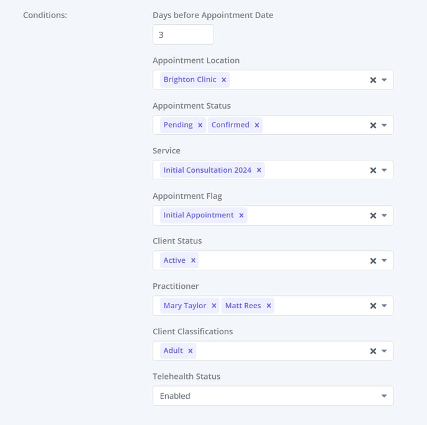Viewport: 427px width, 425px height.
Task: Click the Days before Appointment Date field
Action: (183, 35)
